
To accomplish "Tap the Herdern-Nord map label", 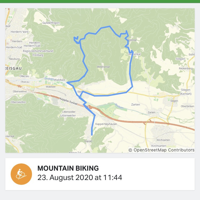I will (x=19, y=32).
